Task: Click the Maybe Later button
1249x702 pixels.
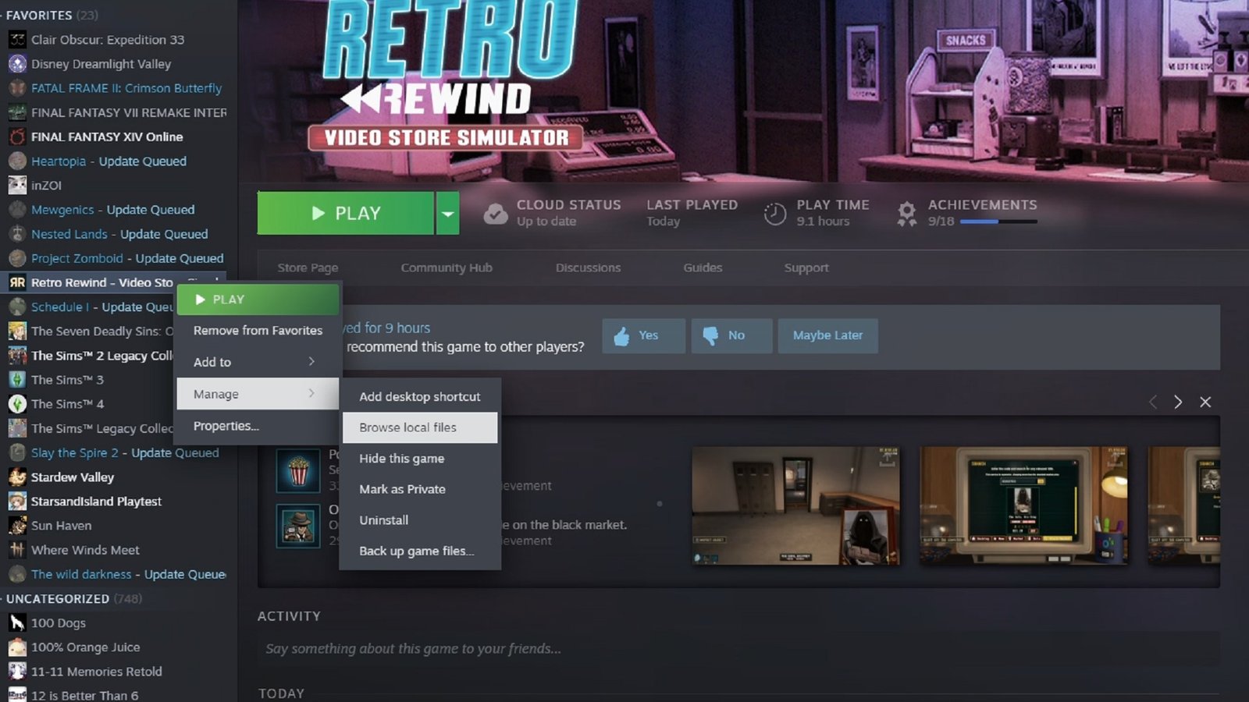Action: (827, 335)
